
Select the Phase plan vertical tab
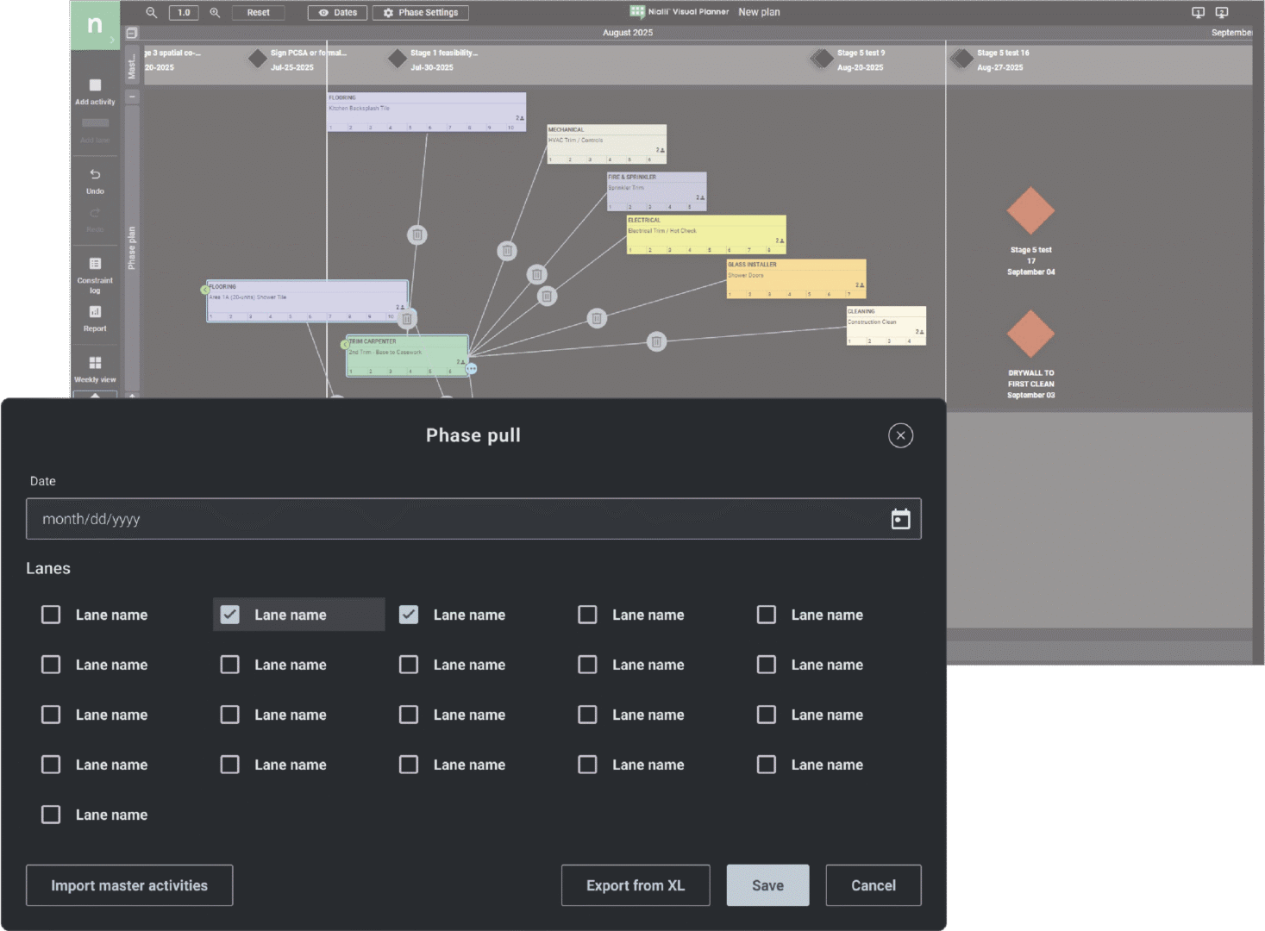click(132, 248)
